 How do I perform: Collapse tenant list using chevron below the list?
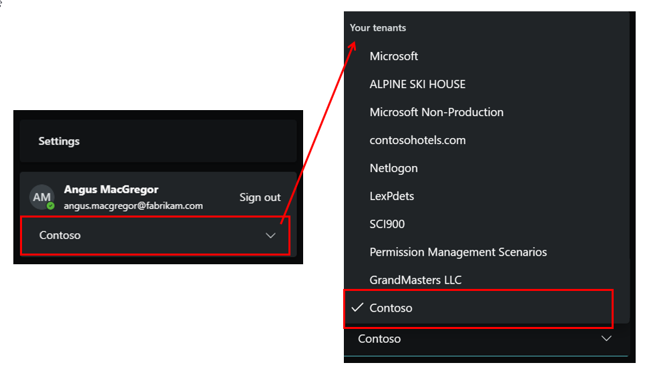[606, 339]
